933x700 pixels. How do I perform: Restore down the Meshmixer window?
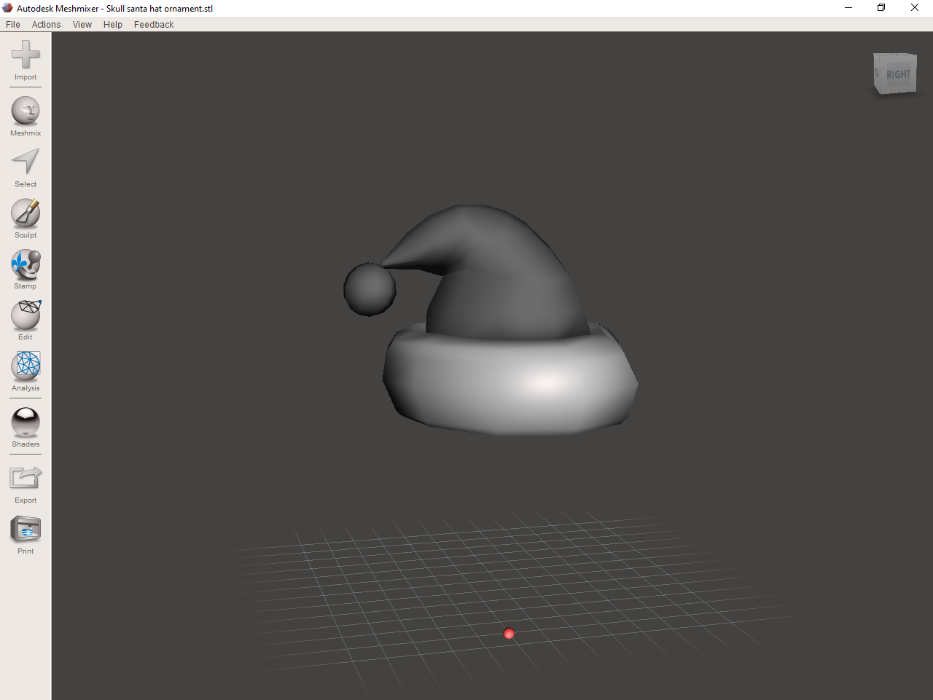click(881, 7)
